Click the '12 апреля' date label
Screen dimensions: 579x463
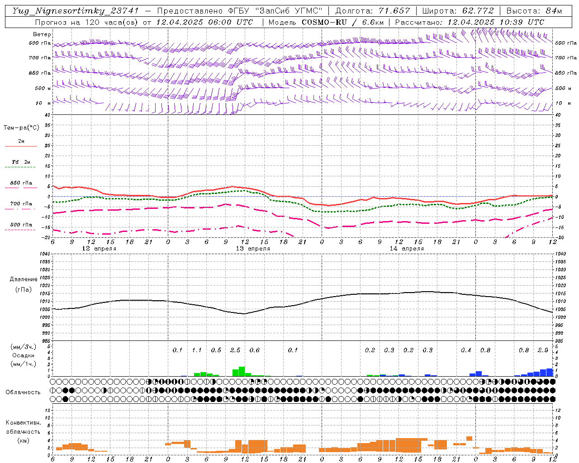(99, 249)
